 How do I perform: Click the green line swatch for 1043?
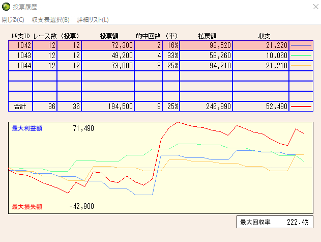301,56
